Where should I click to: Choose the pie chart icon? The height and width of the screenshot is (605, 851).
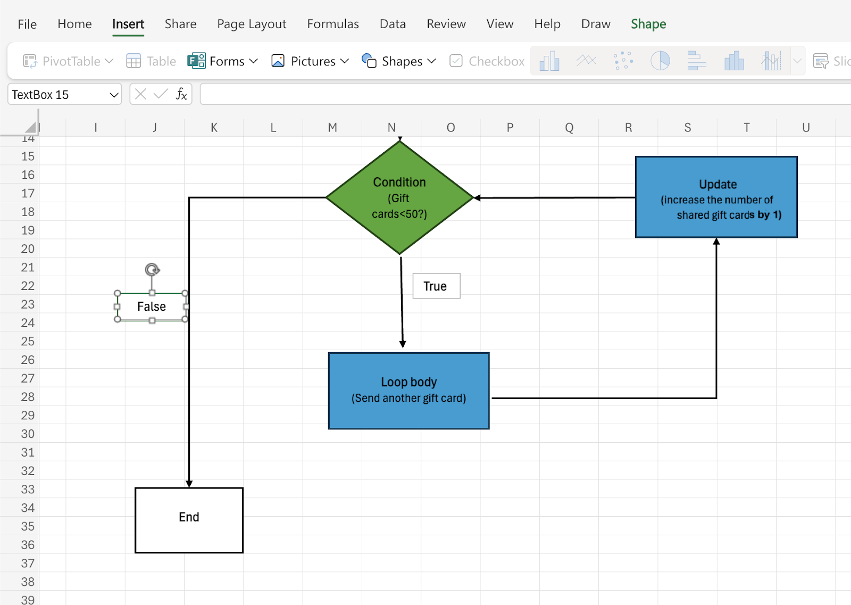tap(660, 61)
